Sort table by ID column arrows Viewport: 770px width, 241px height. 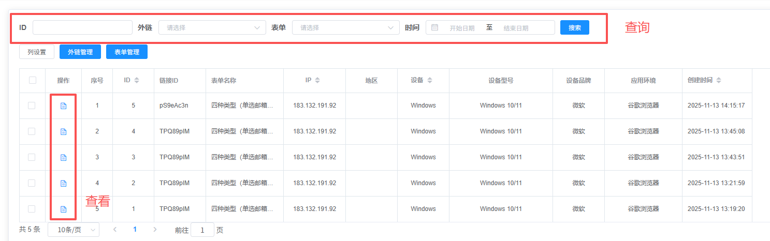[137, 80]
